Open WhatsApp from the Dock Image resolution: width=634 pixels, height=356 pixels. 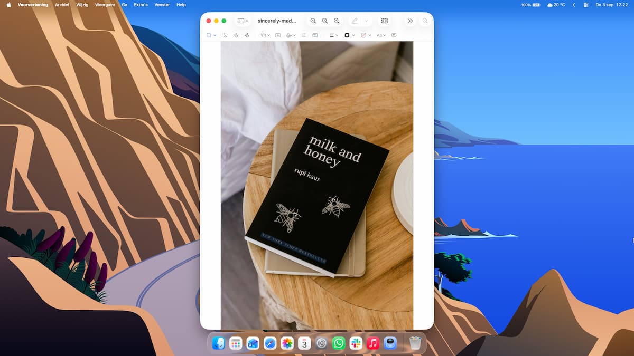click(x=339, y=343)
